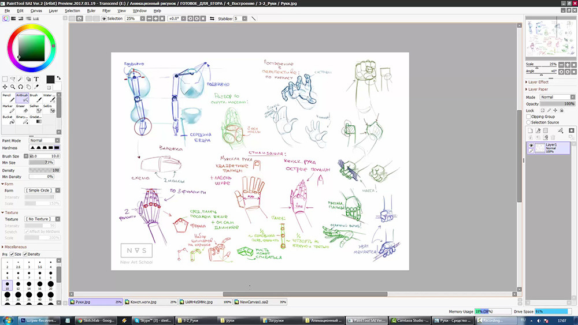Select the Pencil tool
Viewport: 578px width, 325px height.
(8, 99)
